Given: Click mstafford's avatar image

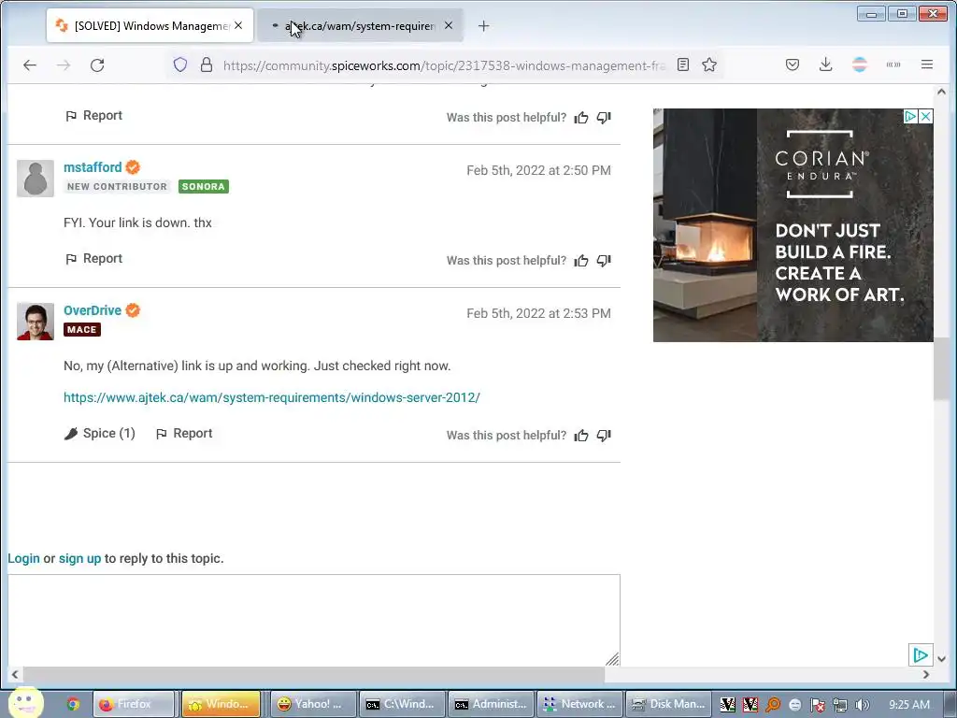Looking at the screenshot, I should click(x=36, y=179).
